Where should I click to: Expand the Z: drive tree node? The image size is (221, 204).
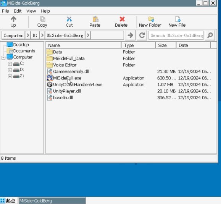(10, 76)
